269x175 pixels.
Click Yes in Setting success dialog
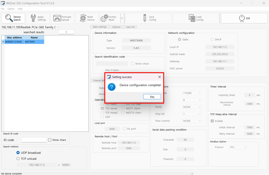152,97
